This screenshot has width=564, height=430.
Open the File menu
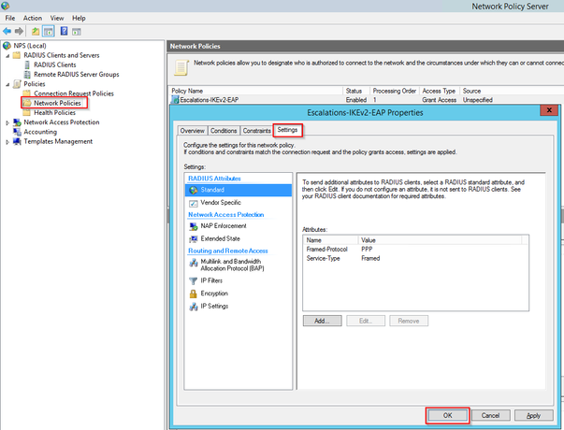(10, 18)
